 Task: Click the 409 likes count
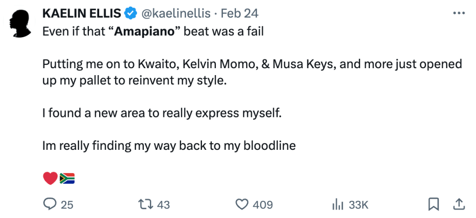click(x=263, y=205)
